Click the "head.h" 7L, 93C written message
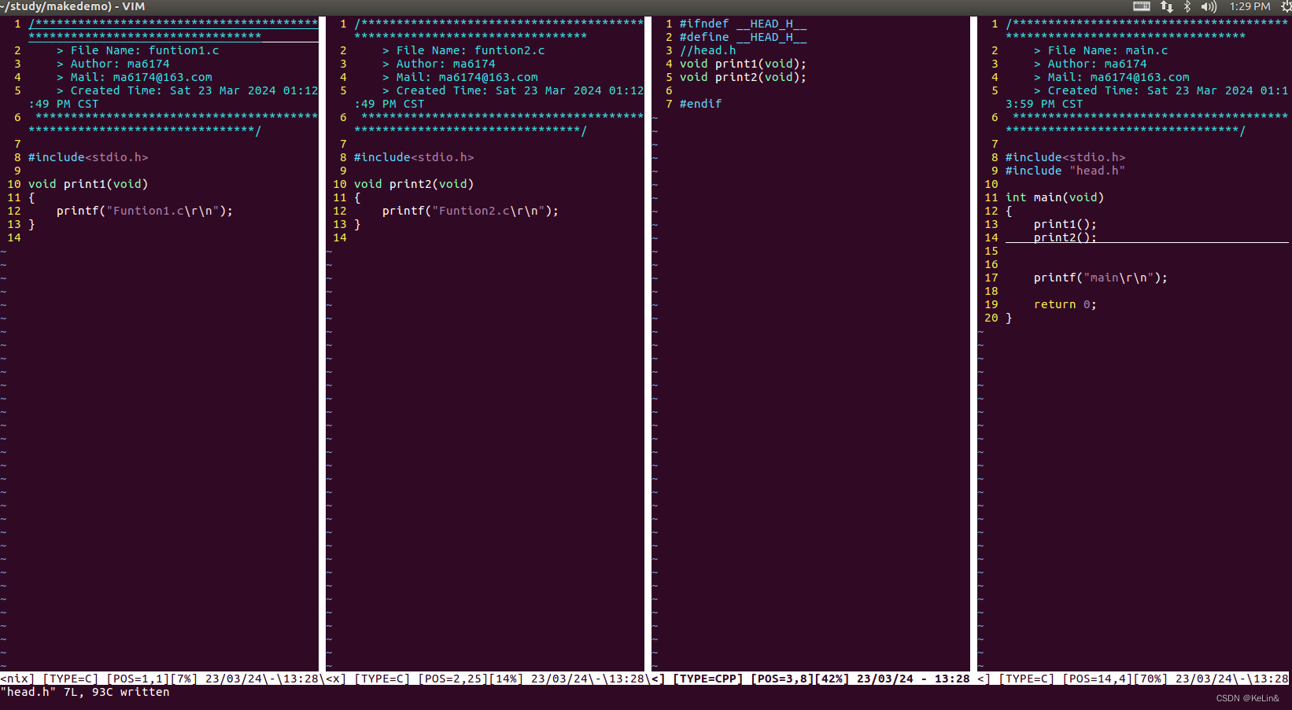This screenshot has height=710, width=1292. tap(84, 692)
